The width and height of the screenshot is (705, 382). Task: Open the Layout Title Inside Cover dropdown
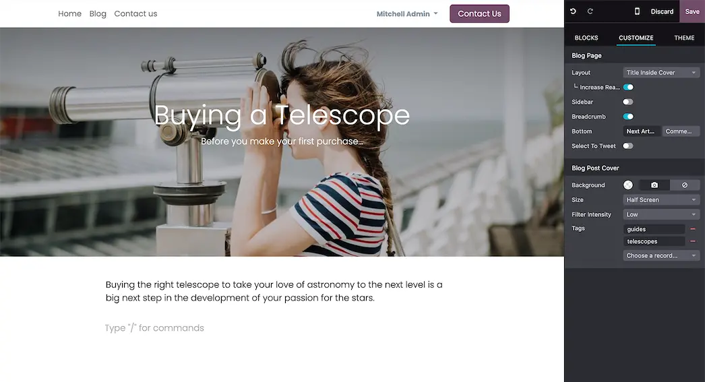coord(661,72)
